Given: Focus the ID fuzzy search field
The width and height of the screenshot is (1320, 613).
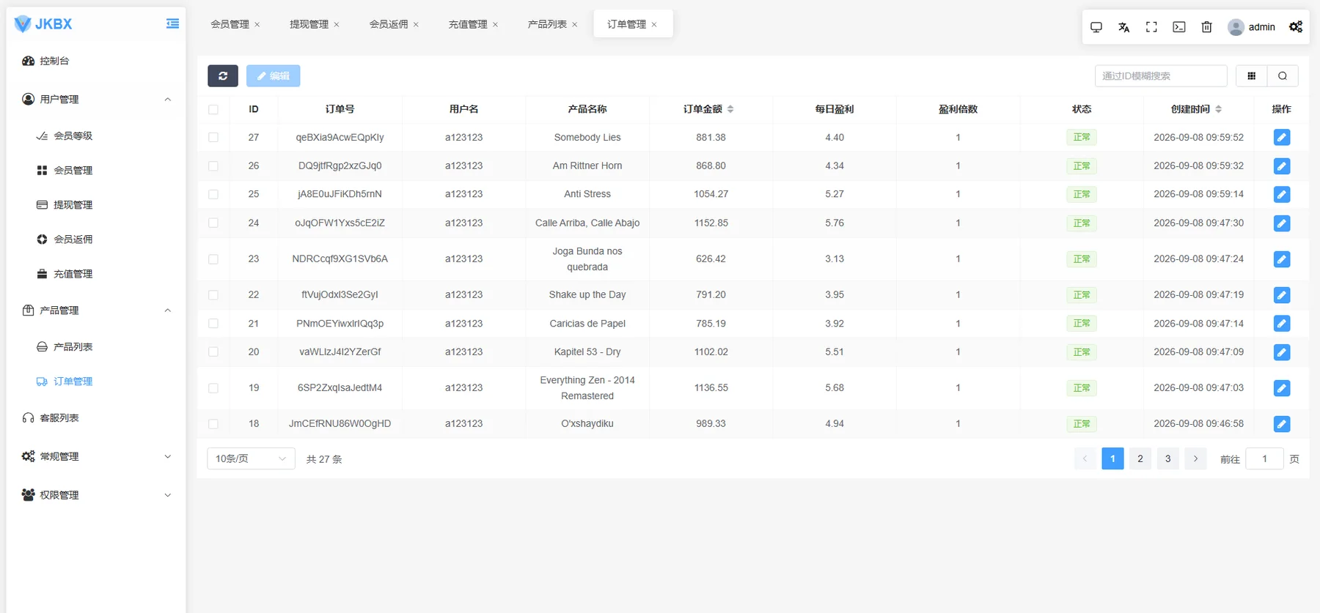Looking at the screenshot, I should pyautogui.click(x=1161, y=75).
